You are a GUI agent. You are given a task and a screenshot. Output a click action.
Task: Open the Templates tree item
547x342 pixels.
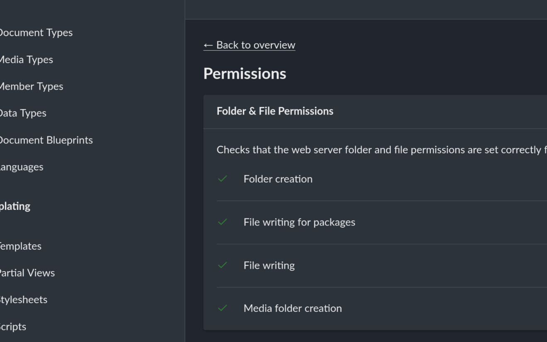(x=20, y=246)
